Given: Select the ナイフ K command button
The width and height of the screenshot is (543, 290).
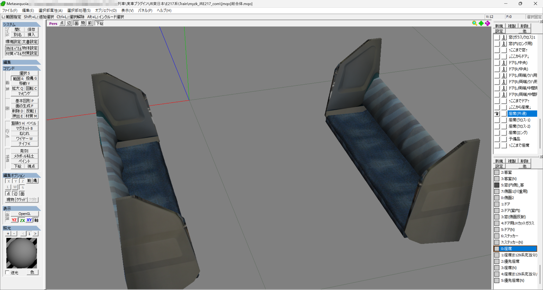Looking at the screenshot, I should click(x=24, y=144).
